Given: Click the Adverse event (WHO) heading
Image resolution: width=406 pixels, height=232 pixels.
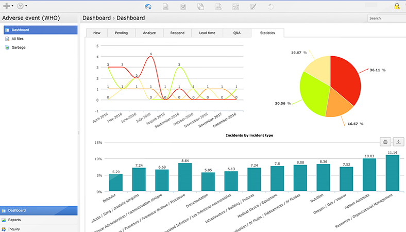Looking at the screenshot, I should (x=31, y=18).
